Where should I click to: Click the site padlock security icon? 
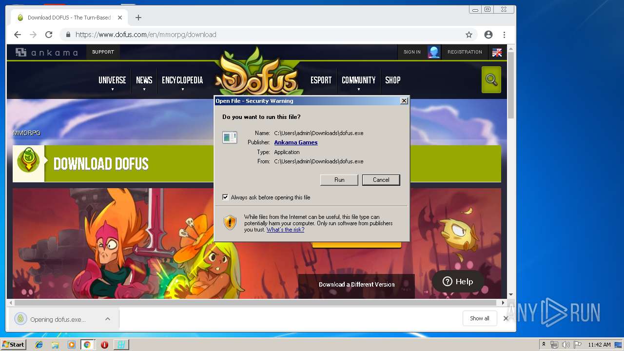68,35
